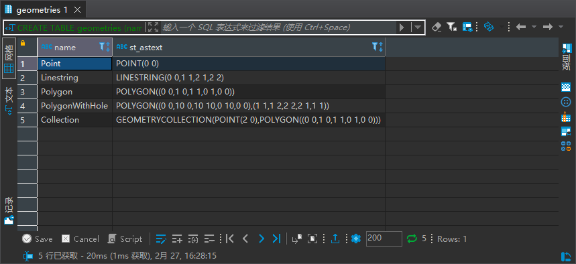Go to next row
Screen dimensions: 576x264
[x=262, y=239]
